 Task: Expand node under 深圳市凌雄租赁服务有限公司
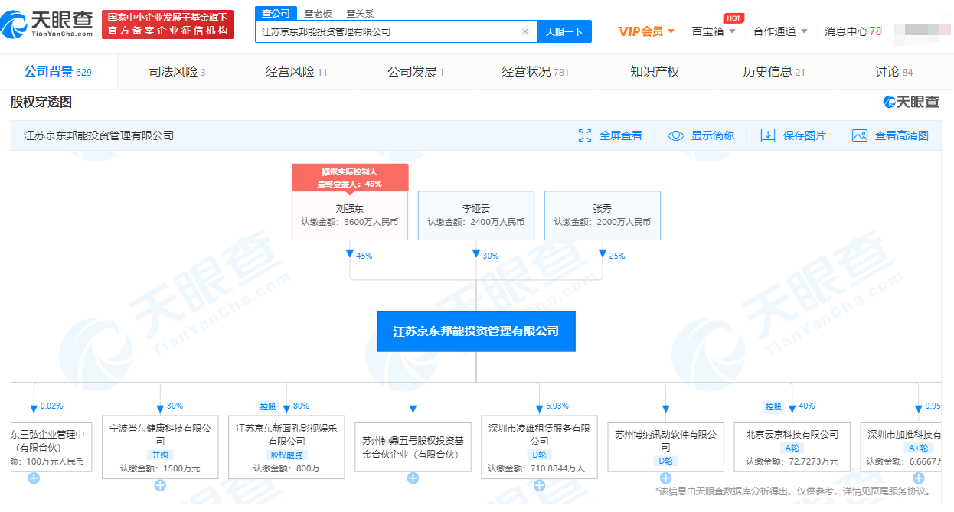539,485
